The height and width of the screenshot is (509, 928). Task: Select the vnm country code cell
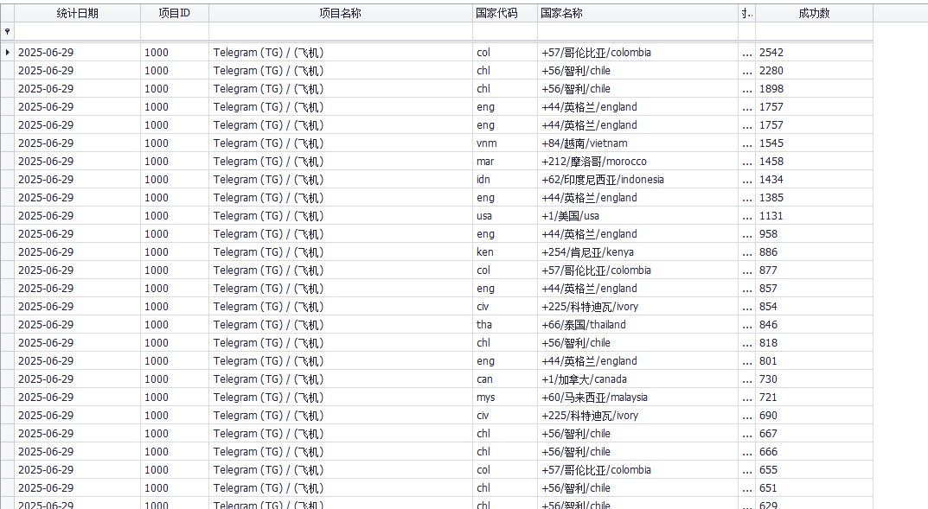[x=505, y=143]
